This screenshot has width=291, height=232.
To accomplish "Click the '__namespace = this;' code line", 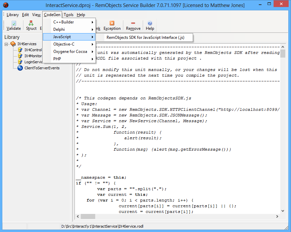I will [x=101, y=177].
